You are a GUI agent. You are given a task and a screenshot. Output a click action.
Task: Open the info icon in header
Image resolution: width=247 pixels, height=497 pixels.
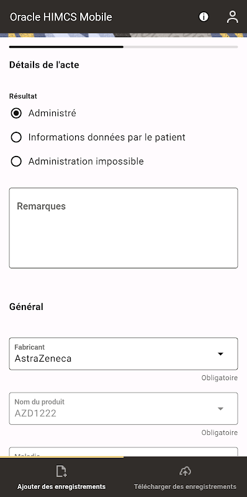(204, 17)
